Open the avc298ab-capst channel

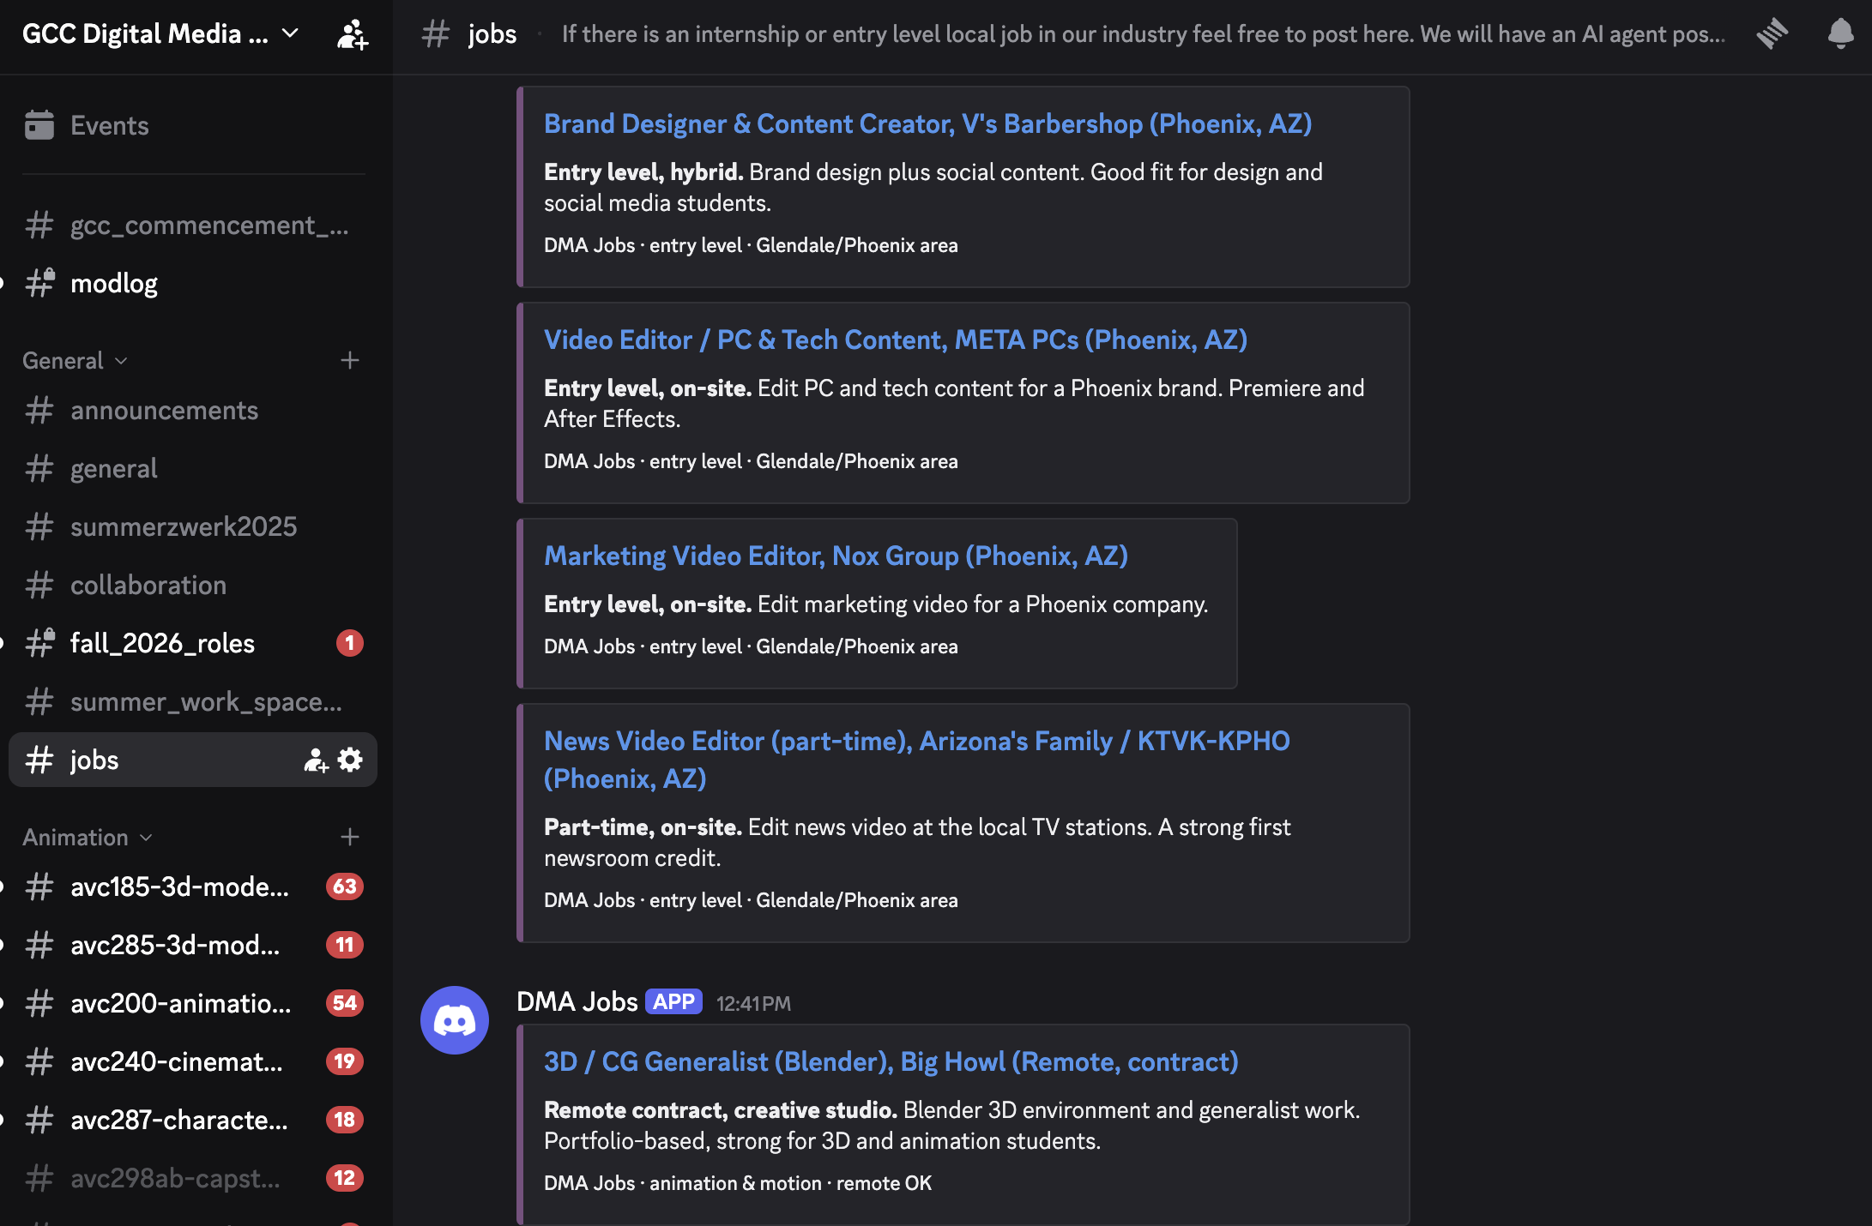coord(193,1178)
